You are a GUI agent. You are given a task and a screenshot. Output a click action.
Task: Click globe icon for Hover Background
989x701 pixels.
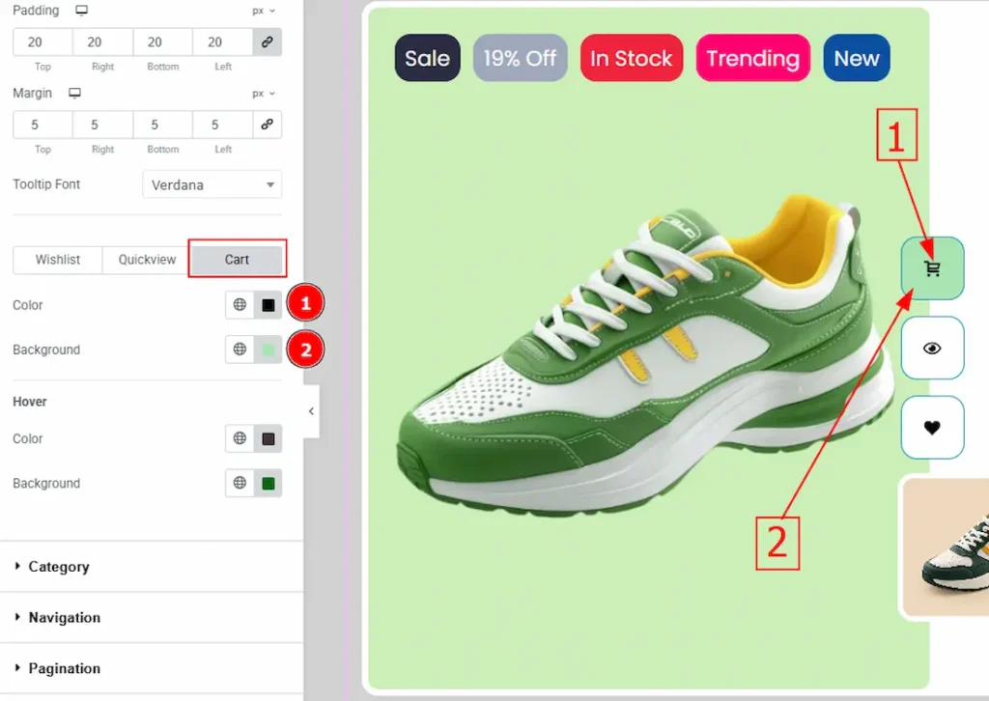[240, 483]
